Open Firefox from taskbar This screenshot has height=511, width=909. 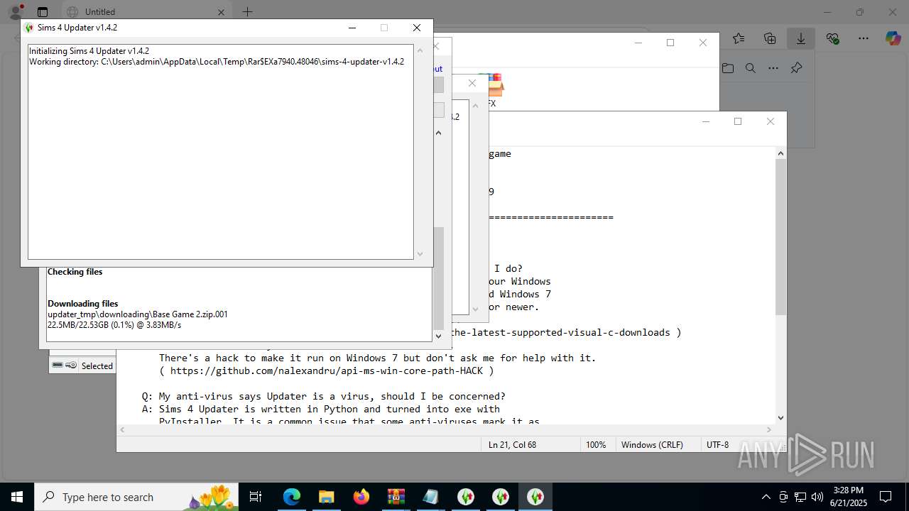[x=361, y=497]
